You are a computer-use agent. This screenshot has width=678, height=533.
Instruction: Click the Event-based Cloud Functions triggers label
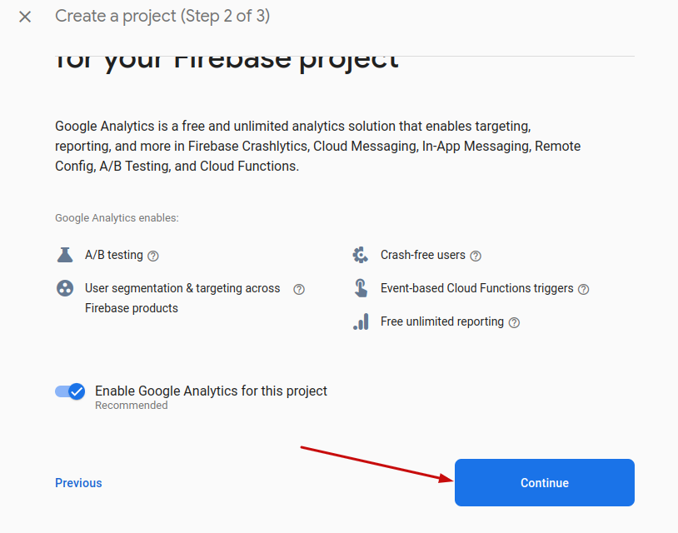click(x=477, y=288)
